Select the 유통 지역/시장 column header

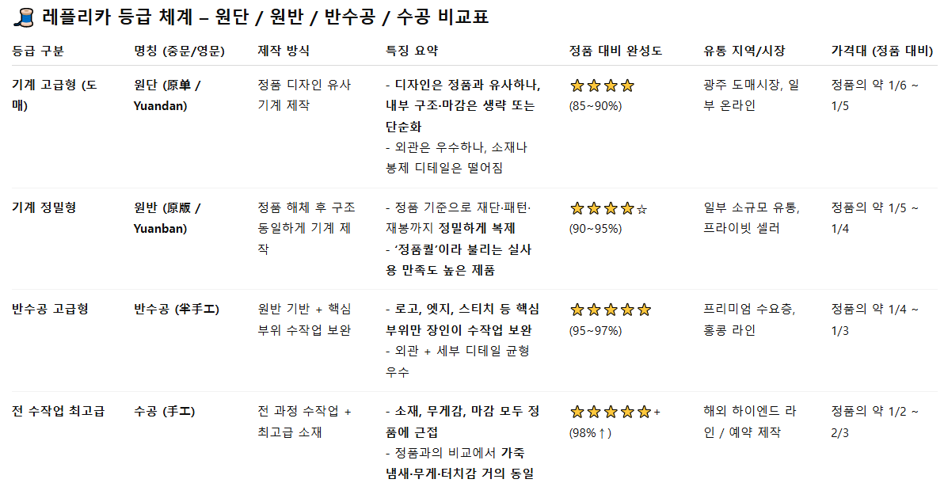(744, 51)
